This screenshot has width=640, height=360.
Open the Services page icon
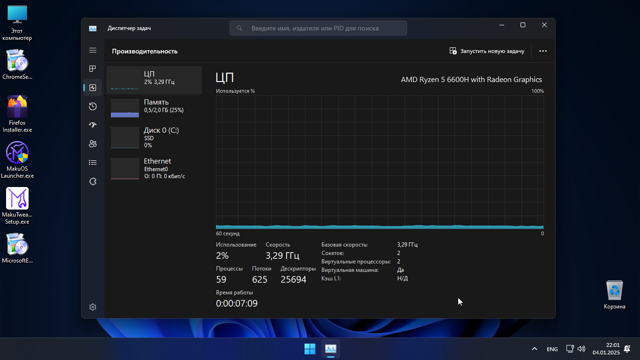93,181
